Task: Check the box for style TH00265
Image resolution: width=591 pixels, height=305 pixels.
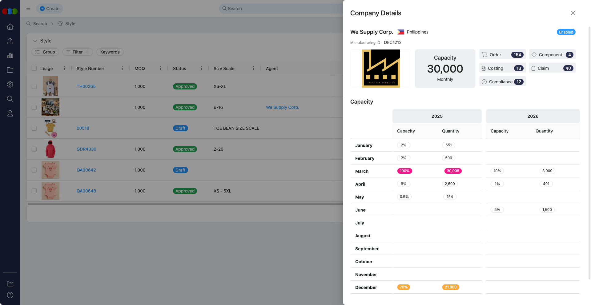Action: (34, 86)
